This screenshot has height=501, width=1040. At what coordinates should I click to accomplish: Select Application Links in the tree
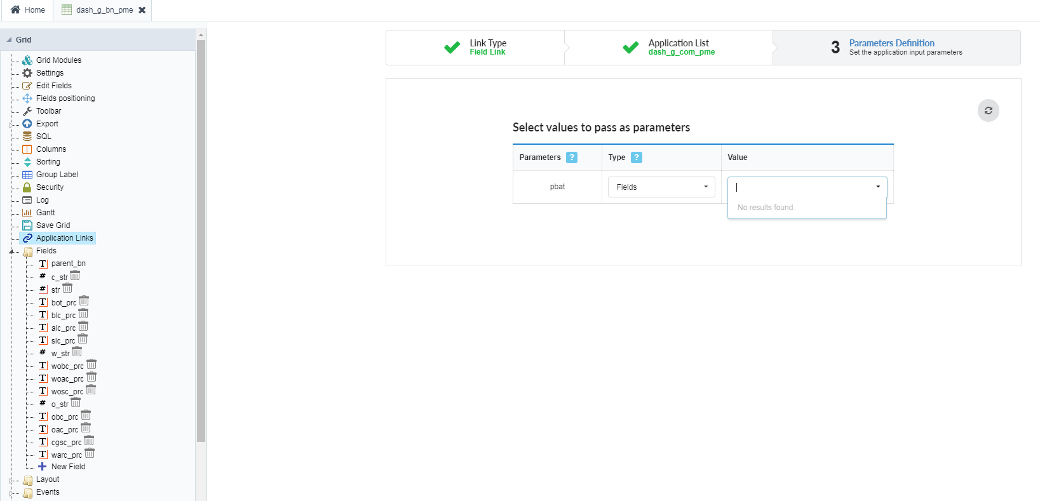pyautogui.click(x=58, y=238)
